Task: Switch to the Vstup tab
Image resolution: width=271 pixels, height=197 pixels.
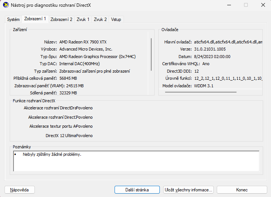Action: 116,19
